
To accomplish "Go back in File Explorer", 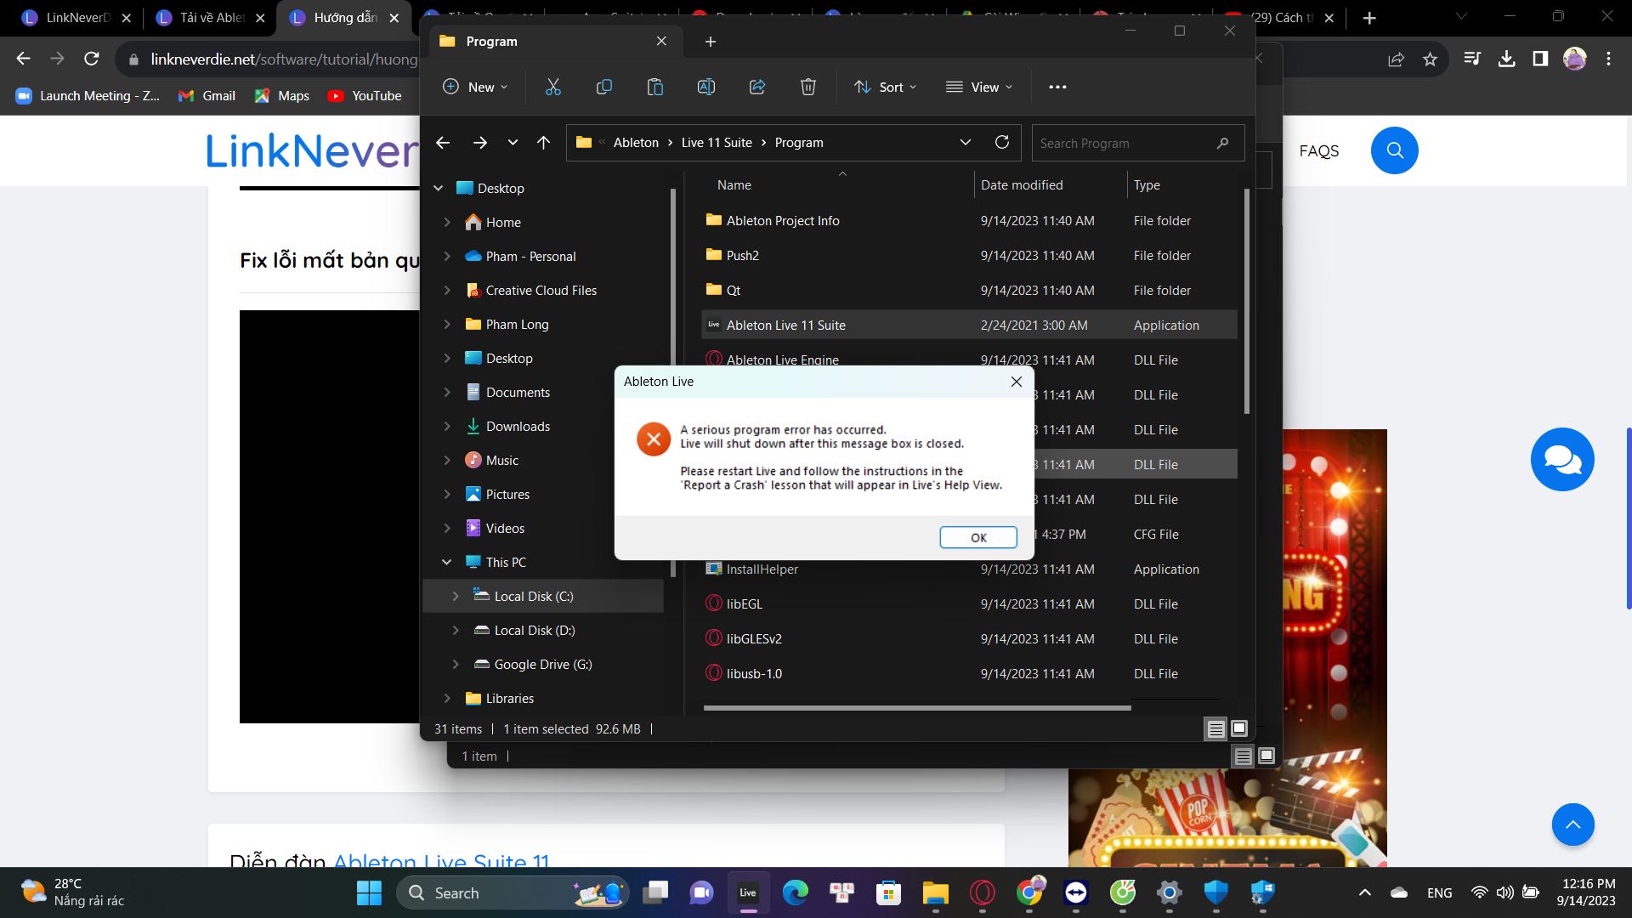I will pos(443,143).
